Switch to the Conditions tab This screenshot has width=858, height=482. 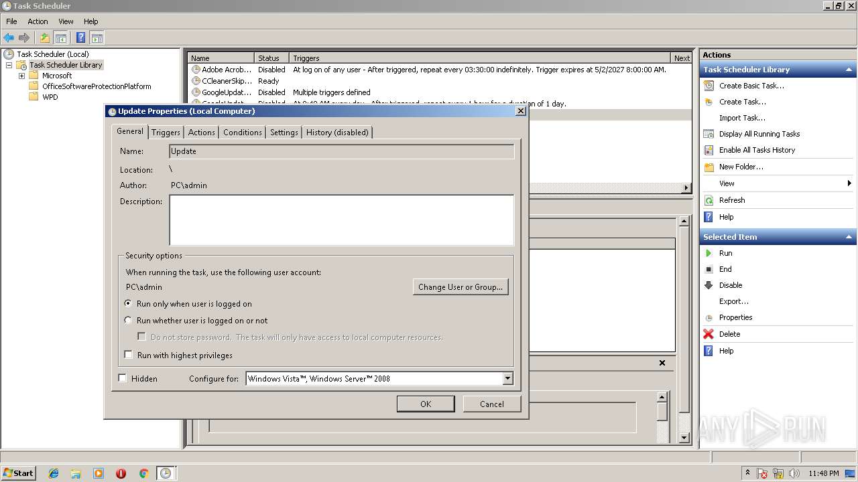click(243, 133)
